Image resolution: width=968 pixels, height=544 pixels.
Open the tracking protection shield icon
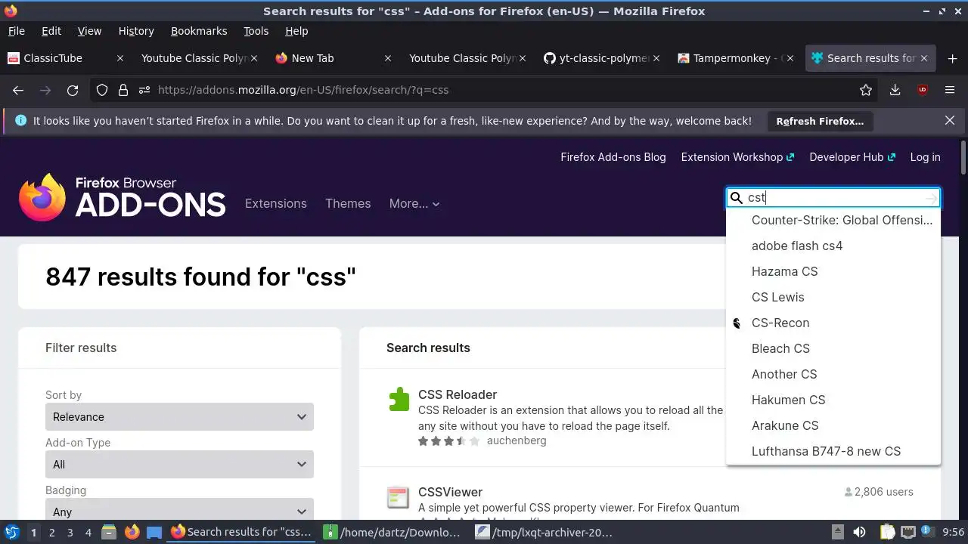click(102, 90)
